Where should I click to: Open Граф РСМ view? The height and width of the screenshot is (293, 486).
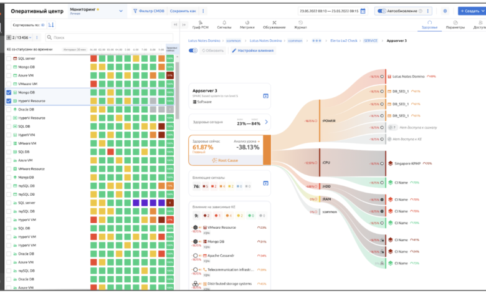pyautogui.click(x=200, y=25)
